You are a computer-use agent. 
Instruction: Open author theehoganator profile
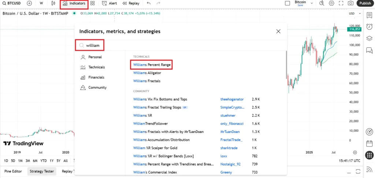(x=232, y=99)
